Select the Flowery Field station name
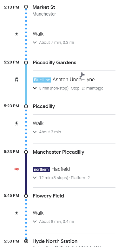This screenshot has height=247, width=118. (x=48, y=196)
